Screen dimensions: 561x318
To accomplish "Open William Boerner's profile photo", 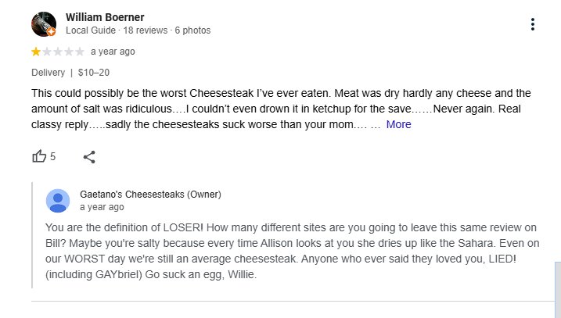I will click(x=44, y=24).
